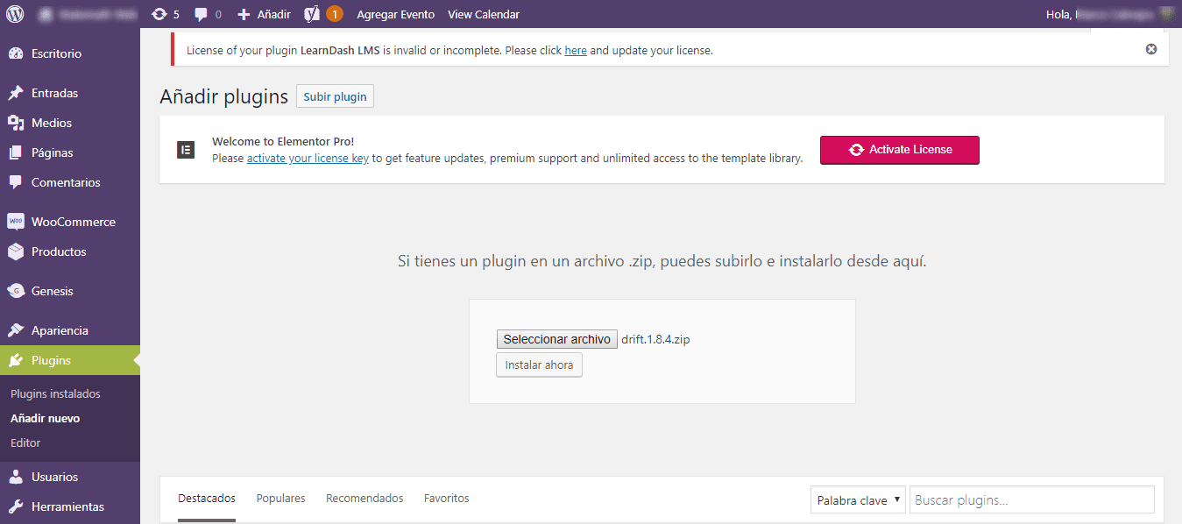Viewport: 1182px width, 524px height.
Task: Switch to the Populares tab
Action: (x=280, y=498)
